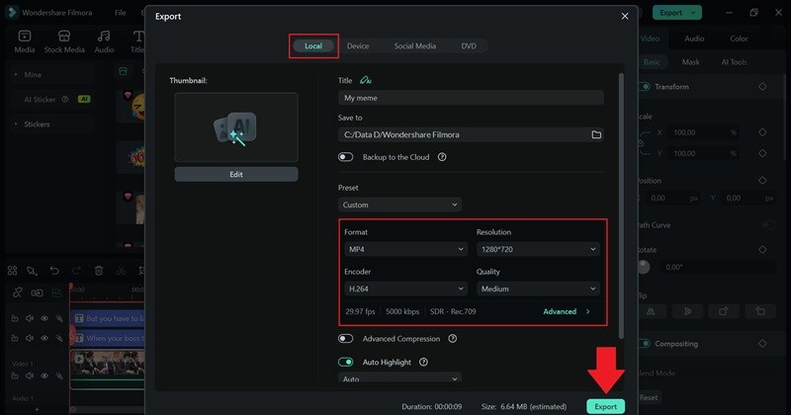The image size is (791, 415).
Task: Open the Format MP4 dropdown
Action: (405, 249)
